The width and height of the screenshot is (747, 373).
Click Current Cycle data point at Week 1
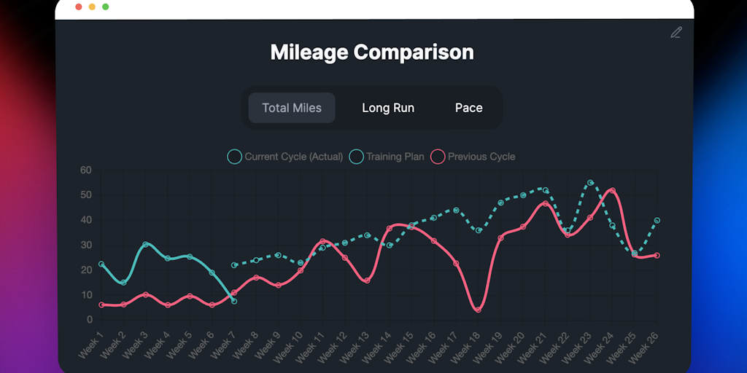(101, 264)
